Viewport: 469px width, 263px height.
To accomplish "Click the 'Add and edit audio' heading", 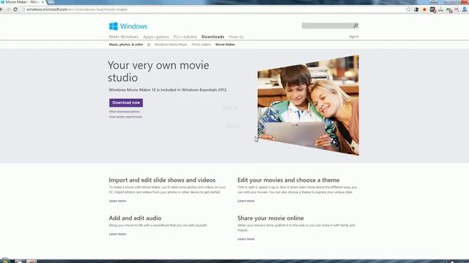I will 135,218.
